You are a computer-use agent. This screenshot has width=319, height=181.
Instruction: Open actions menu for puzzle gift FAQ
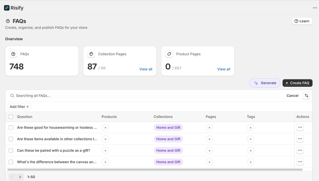[x=300, y=150]
